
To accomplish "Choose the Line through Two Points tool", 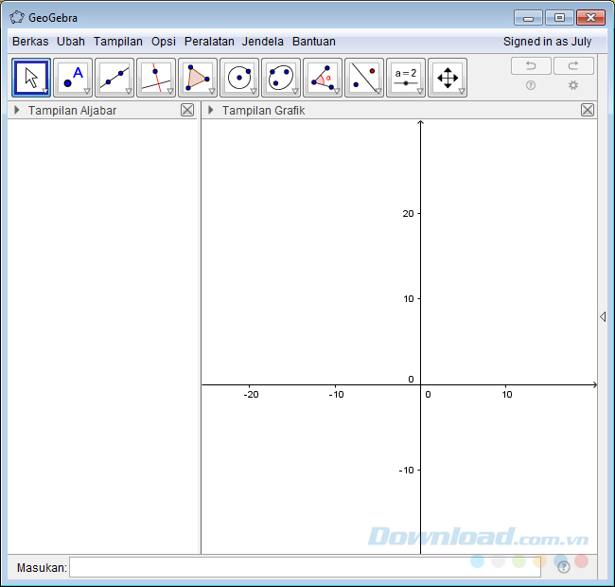I will 114,78.
